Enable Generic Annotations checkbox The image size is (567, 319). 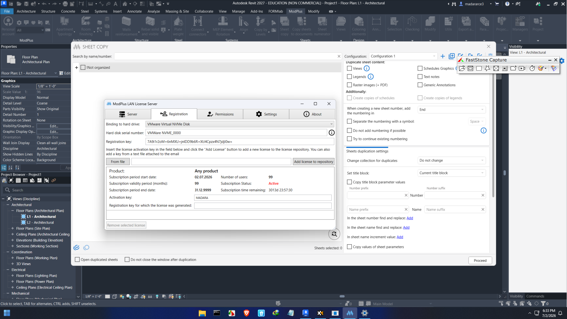tap(420, 85)
